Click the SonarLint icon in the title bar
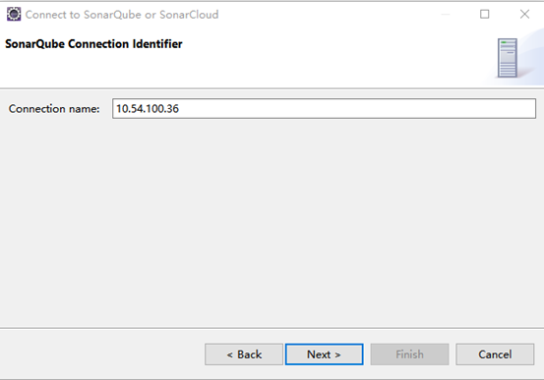This screenshot has height=380, width=544. coord(14,14)
